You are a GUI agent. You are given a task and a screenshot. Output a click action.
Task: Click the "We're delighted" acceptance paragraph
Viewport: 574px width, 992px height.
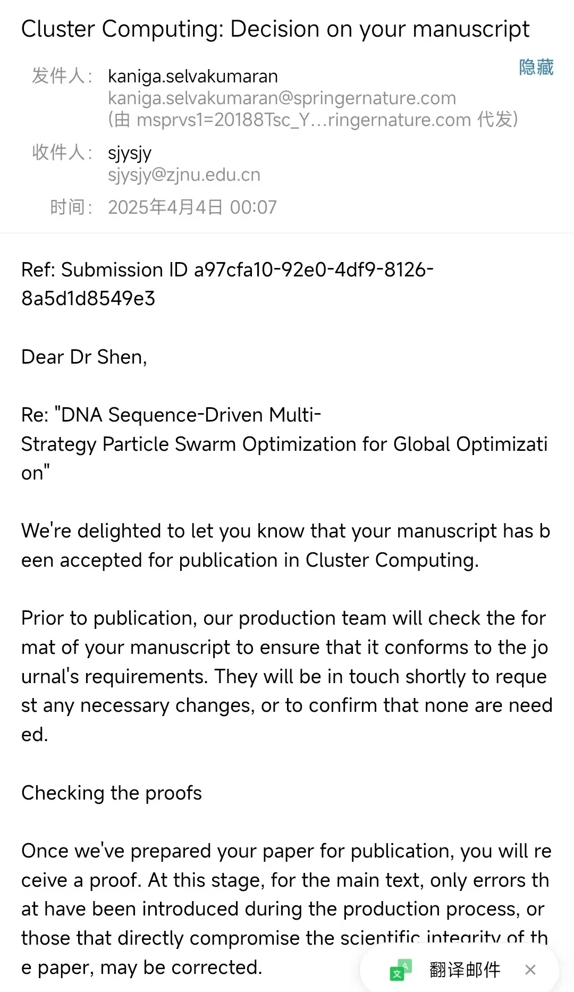tap(285, 545)
